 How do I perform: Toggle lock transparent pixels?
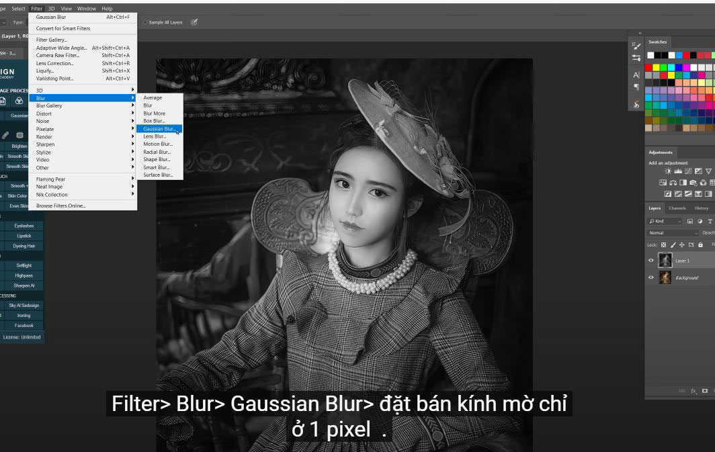coord(663,244)
